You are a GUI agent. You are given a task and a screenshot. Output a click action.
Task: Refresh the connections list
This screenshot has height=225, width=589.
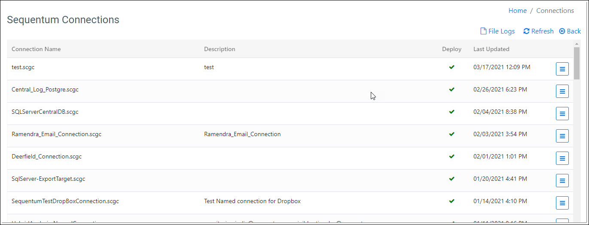pos(538,31)
